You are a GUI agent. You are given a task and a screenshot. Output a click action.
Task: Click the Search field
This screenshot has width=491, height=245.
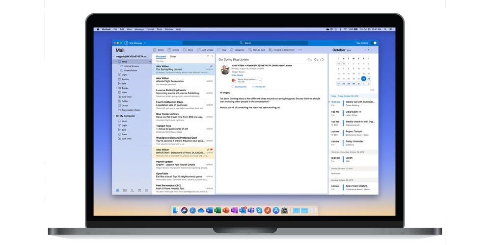coord(245,43)
